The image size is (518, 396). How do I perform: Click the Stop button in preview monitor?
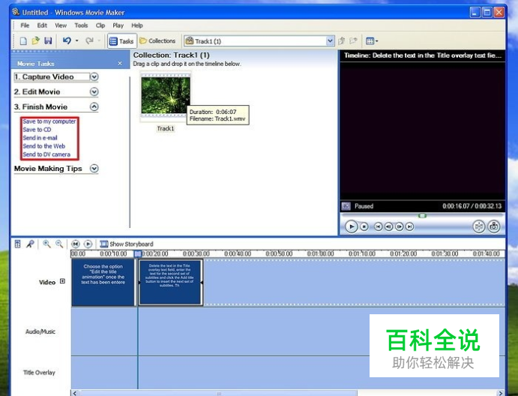click(364, 226)
